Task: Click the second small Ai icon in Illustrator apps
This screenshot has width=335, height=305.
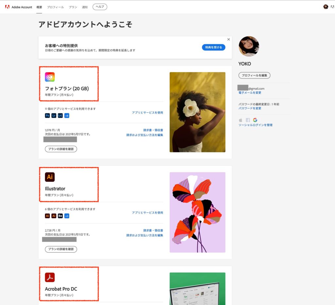Action: pos(54,216)
